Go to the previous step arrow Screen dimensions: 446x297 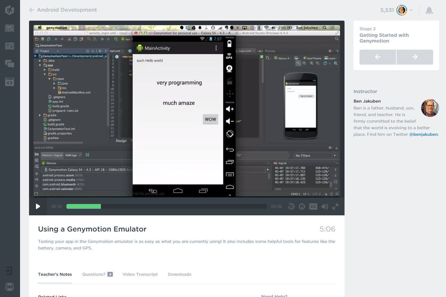pos(378,57)
